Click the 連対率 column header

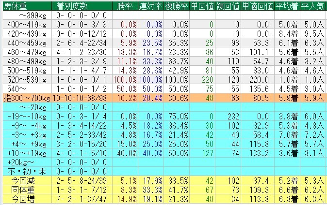pyautogui.click(x=150, y=5)
